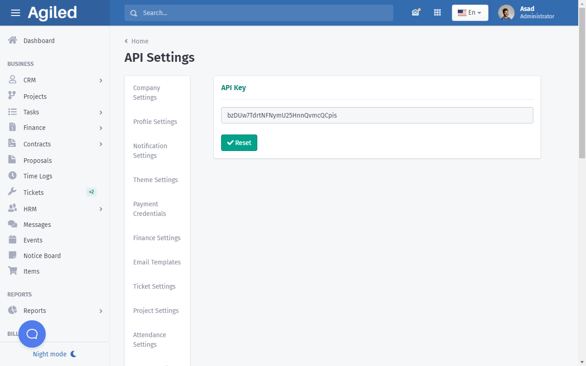This screenshot has width=586, height=366.
Task: Expand the Finance submenu chevron
Action: [x=101, y=128]
